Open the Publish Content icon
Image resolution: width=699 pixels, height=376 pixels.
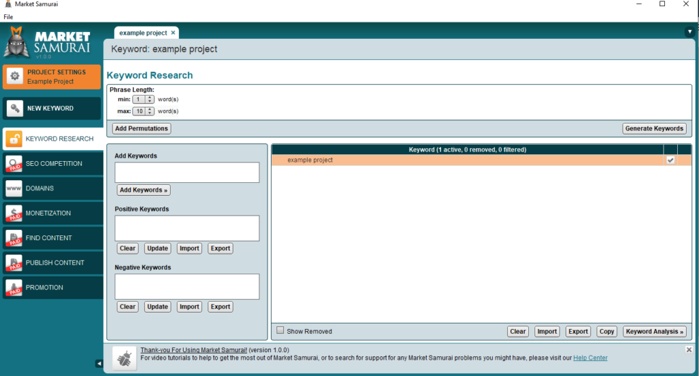(14, 263)
